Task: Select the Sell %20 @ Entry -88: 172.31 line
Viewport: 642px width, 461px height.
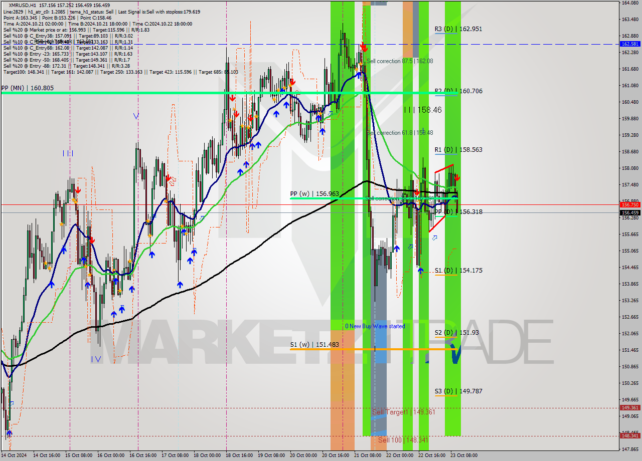Action: pos(66,66)
